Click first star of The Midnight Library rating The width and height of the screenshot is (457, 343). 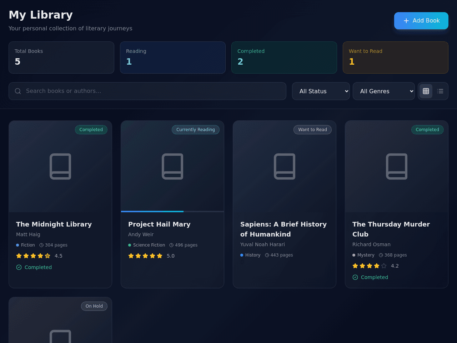pyautogui.click(x=19, y=256)
